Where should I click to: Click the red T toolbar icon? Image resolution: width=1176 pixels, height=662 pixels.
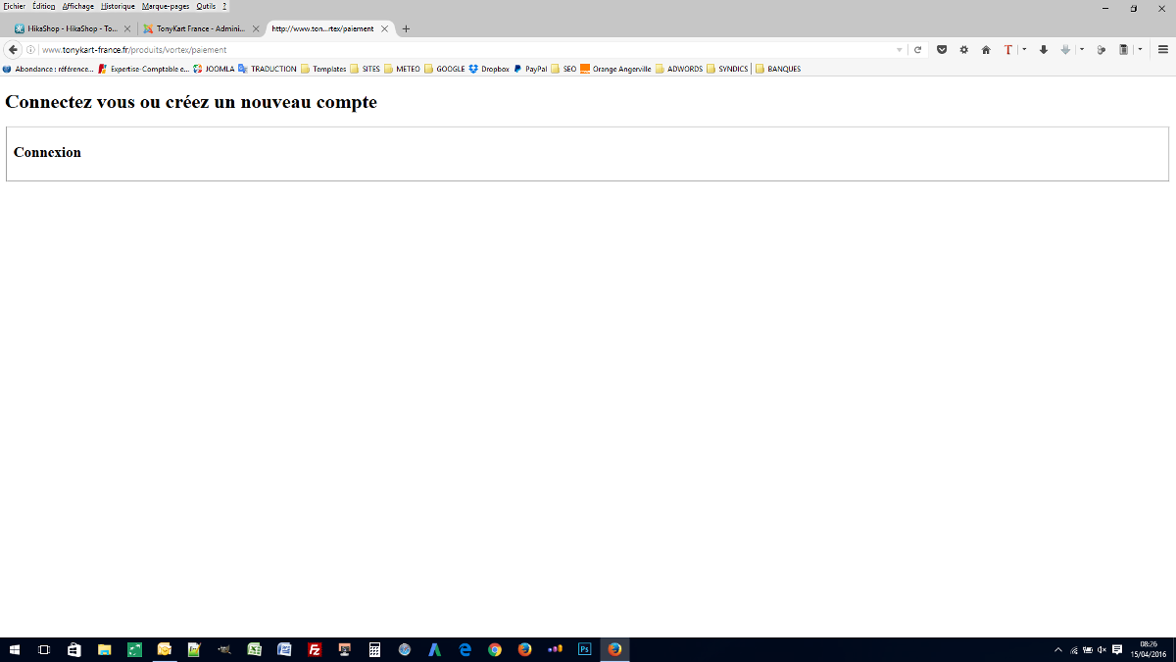tap(1008, 50)
